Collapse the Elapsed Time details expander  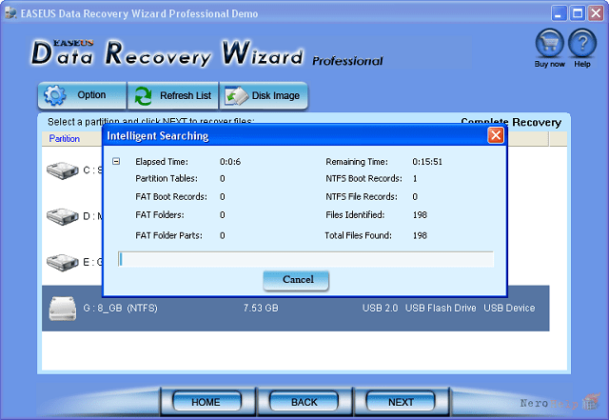116,162
